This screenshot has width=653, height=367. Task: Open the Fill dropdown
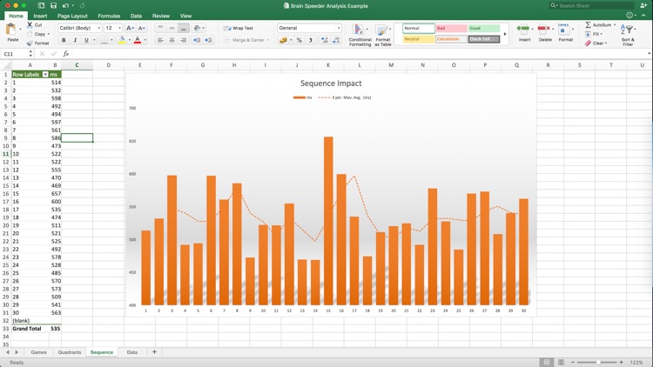coord(593,34)
